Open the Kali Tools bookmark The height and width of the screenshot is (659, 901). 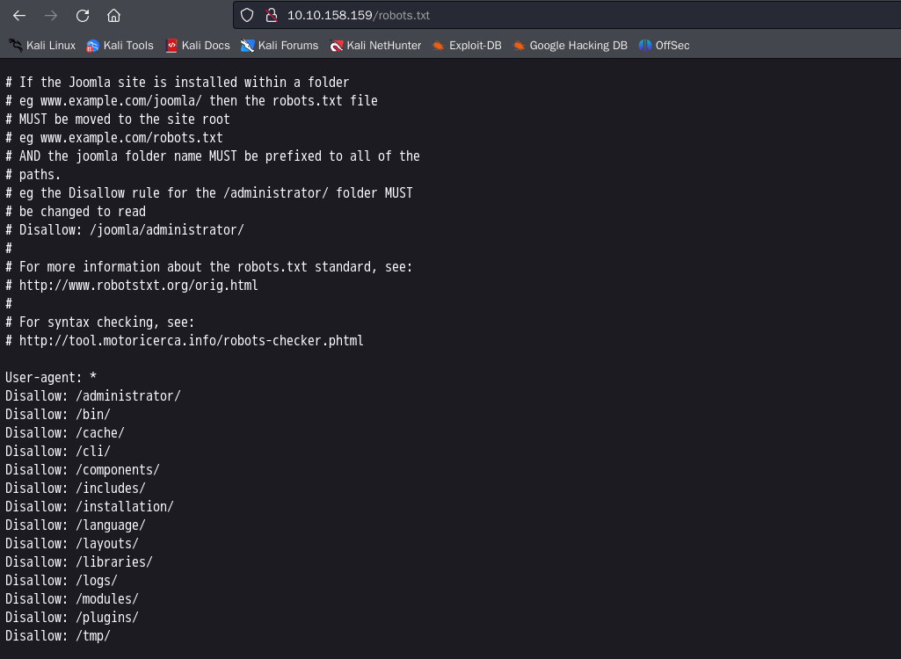coord(120,46)
